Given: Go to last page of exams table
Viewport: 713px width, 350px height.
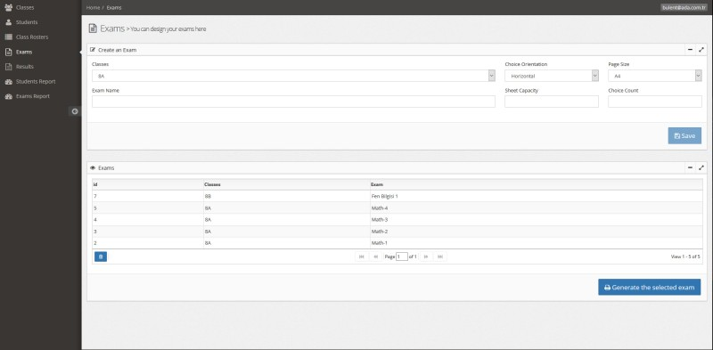Looking at the screenshot, I should (x=439, y=256).
